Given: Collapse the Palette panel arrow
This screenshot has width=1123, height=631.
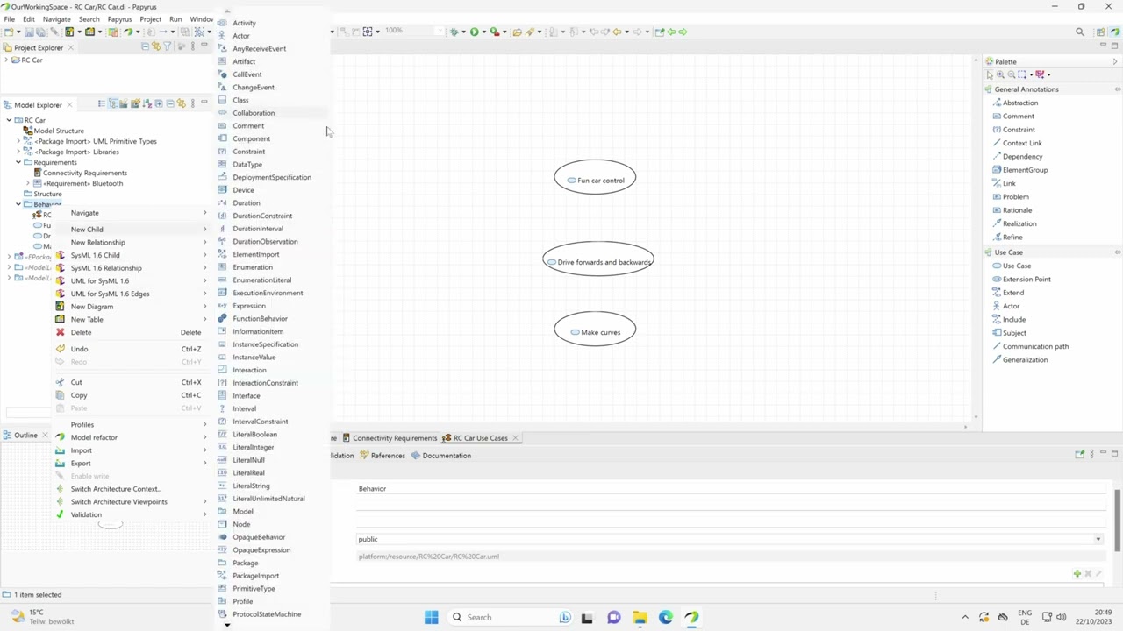Looking at the screenshot, I should point(1115,61).
